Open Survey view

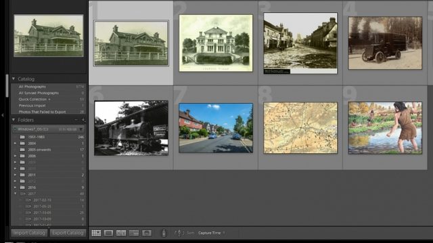tap(134, 233)
